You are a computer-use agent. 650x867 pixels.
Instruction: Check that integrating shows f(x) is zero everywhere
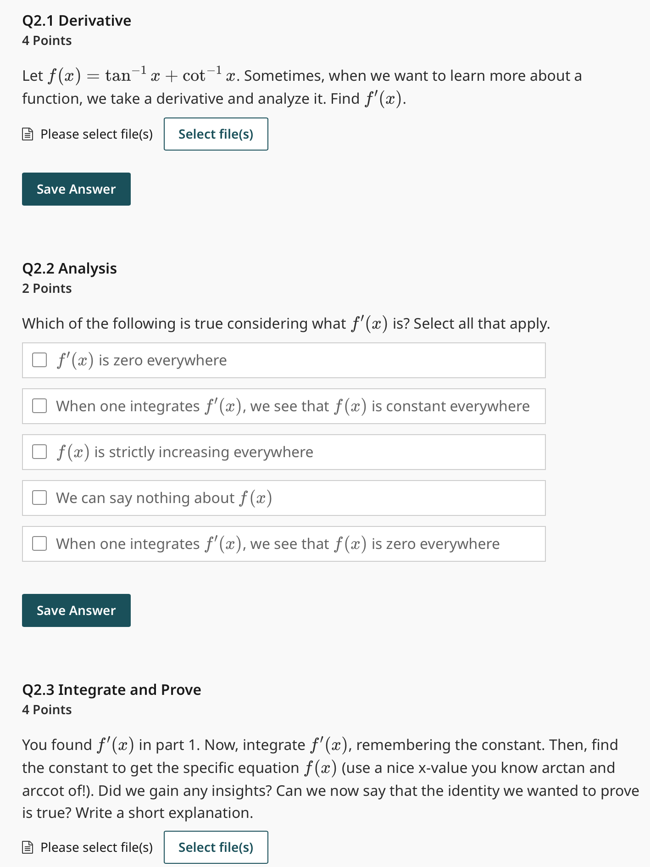[40, 543]
